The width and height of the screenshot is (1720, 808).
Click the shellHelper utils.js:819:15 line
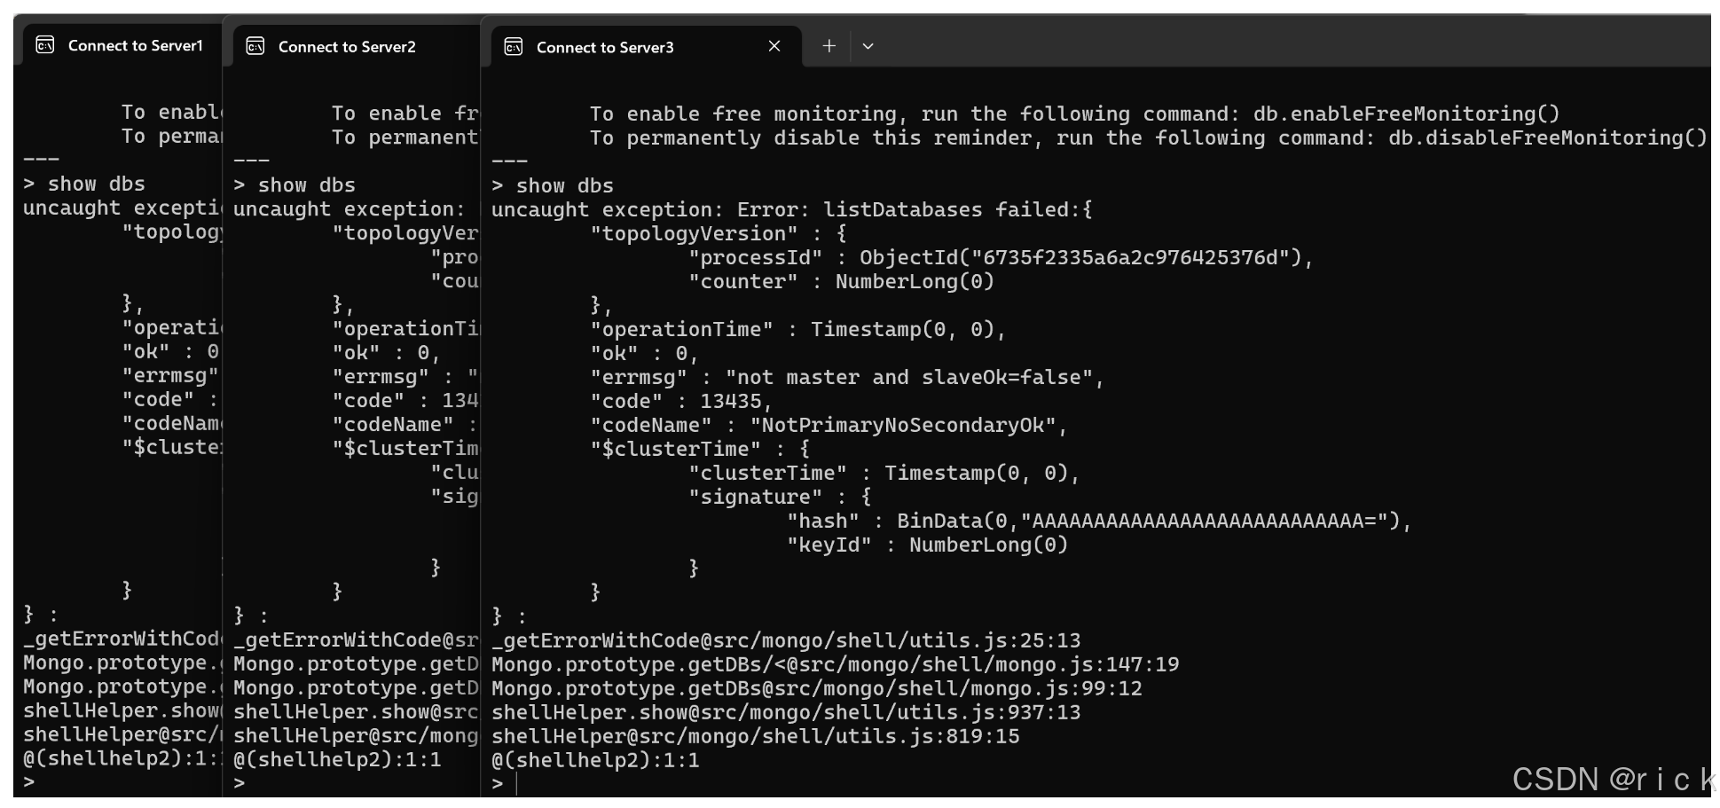click(x=755, y=737)
